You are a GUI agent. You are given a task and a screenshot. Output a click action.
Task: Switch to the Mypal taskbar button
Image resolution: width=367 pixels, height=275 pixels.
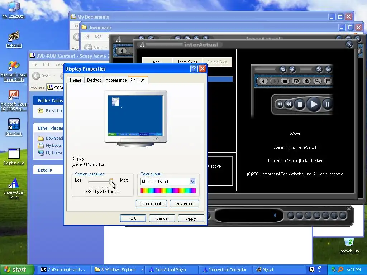(278, 270)
